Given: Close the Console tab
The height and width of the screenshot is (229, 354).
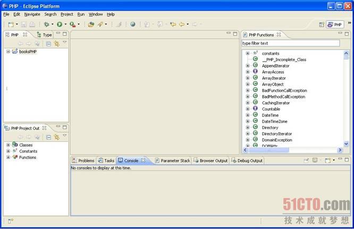Looking at the screenshot, I should 144,160.
